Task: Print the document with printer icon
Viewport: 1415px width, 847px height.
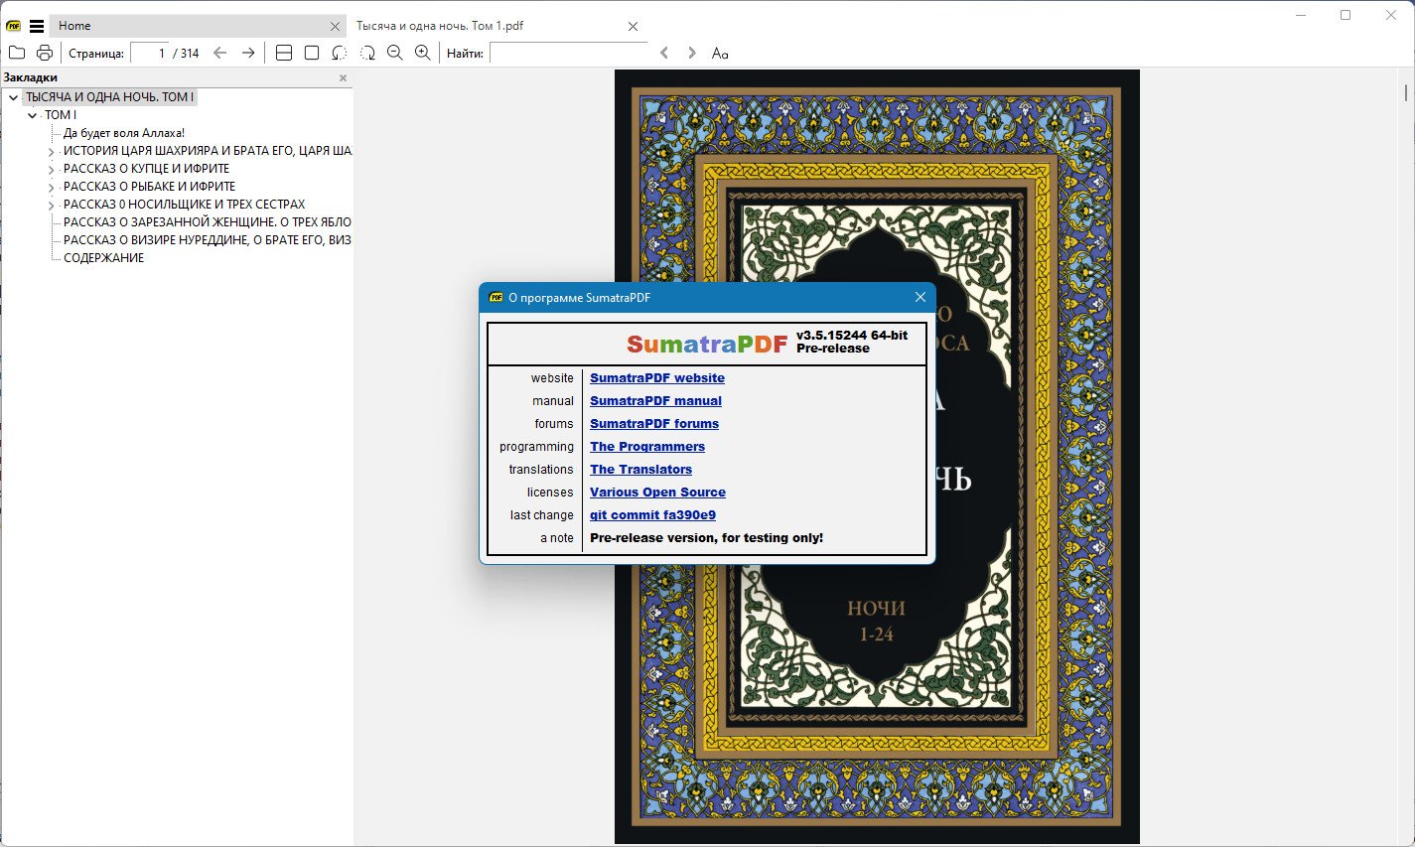Action: point(44,53)
